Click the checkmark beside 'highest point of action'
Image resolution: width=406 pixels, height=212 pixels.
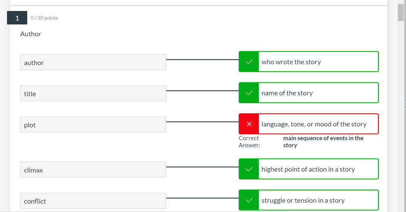[249, 169]
